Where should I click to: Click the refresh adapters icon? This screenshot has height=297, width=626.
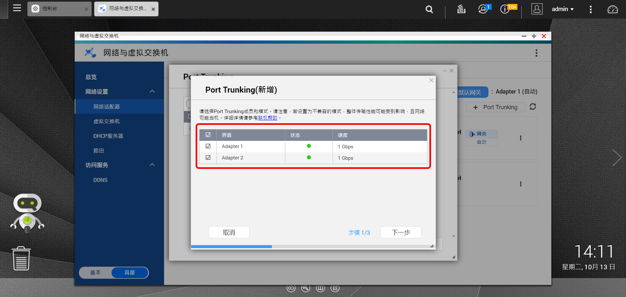pos(533,107)
